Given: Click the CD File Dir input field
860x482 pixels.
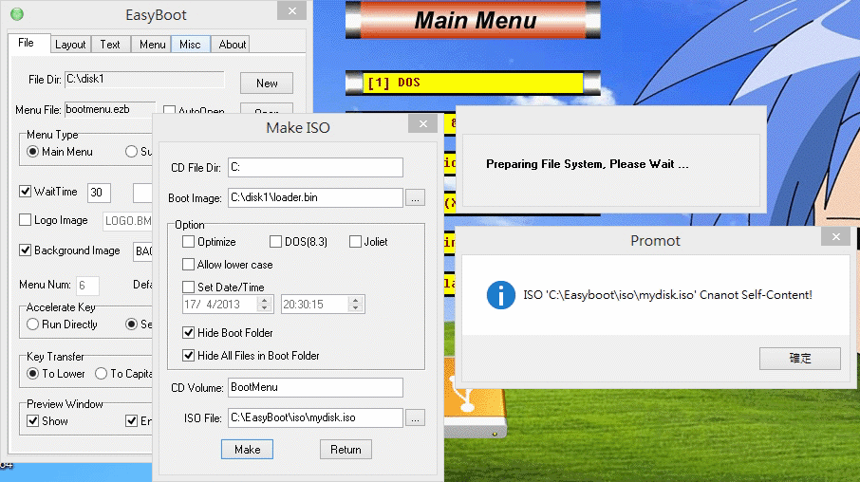Looking at the screenshot, I should tap(315, 168).
